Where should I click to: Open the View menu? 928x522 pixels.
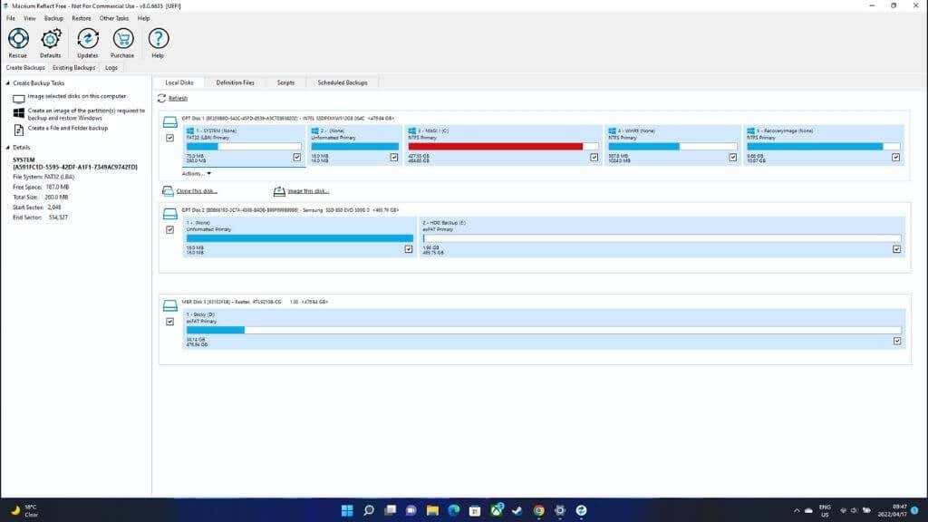30,18
